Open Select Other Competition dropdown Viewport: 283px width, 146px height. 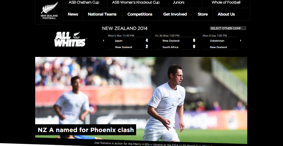228,28
